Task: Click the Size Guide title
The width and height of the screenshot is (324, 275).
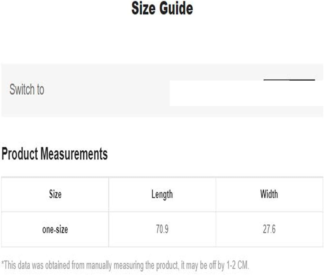Action: pos(162,8)
